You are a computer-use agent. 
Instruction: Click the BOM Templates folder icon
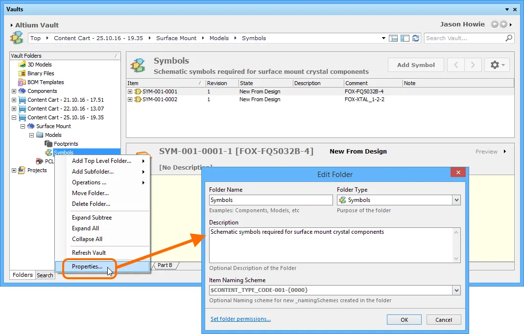tap(22, 82)
